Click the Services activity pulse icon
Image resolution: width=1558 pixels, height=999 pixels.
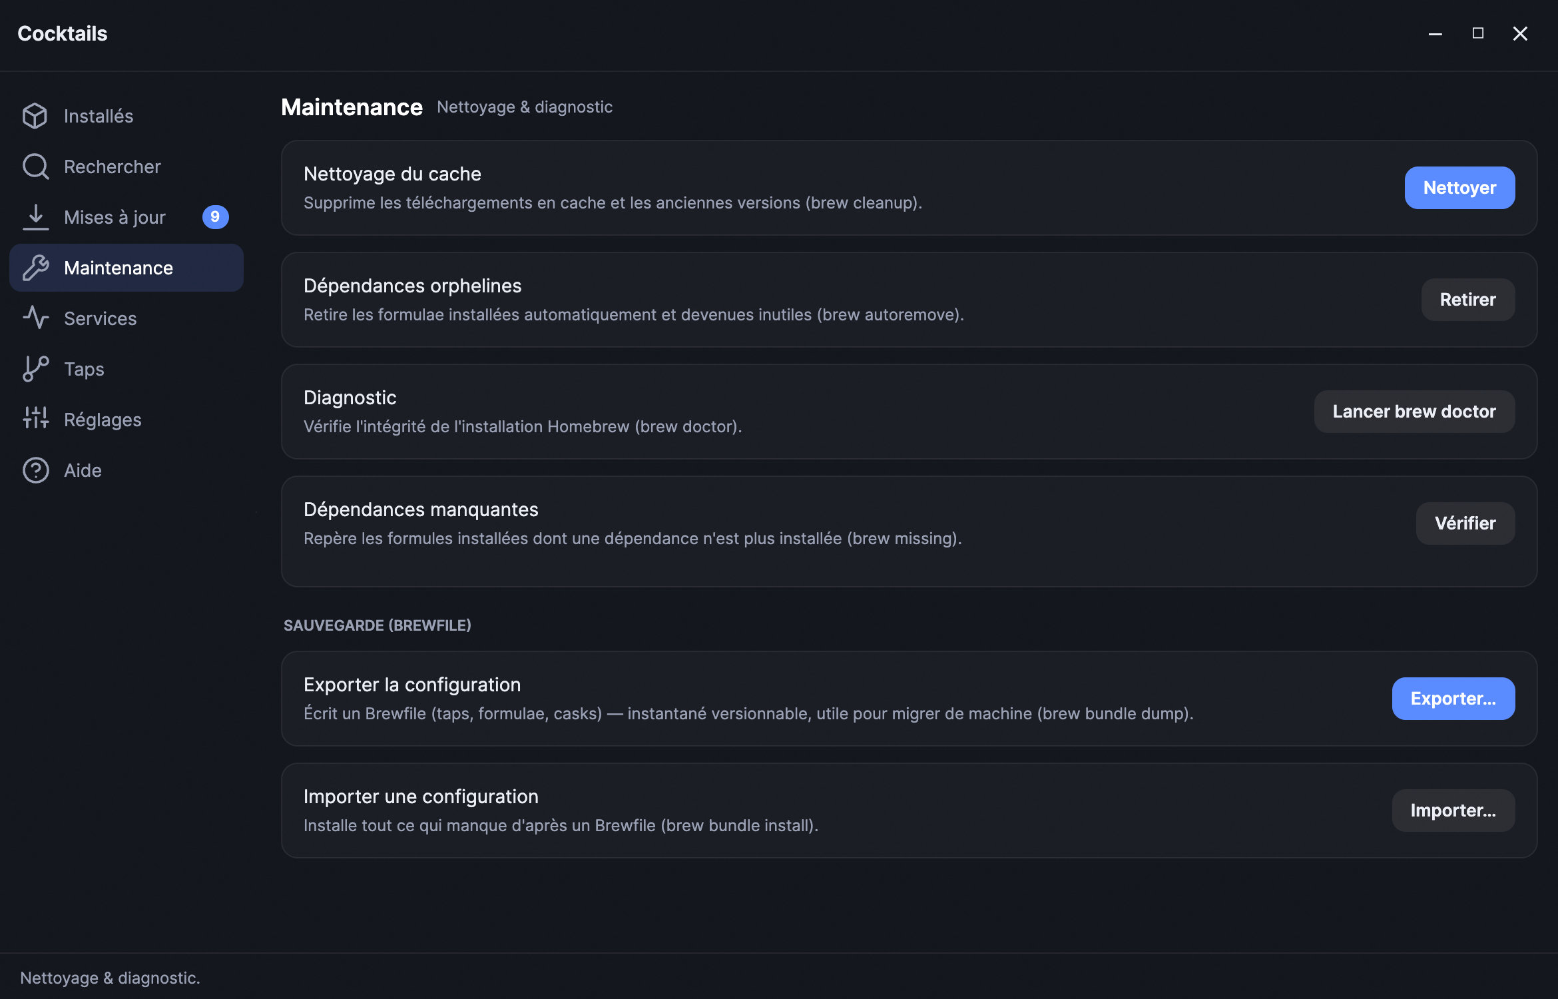pos(35,318)
